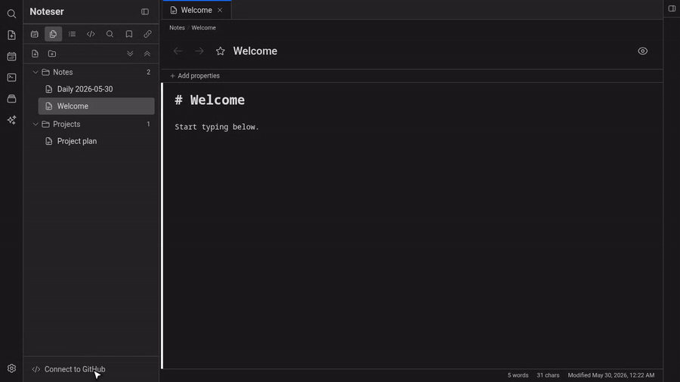The image size is (680, 382).
Task: Click '31 chars' in status bar
Action: (548, 375)
